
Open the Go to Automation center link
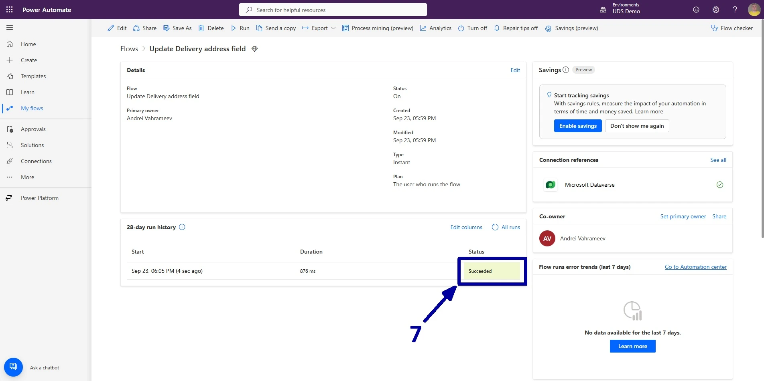695,267
